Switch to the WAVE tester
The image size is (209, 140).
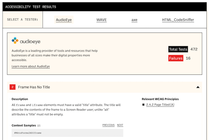click(102, 20)
